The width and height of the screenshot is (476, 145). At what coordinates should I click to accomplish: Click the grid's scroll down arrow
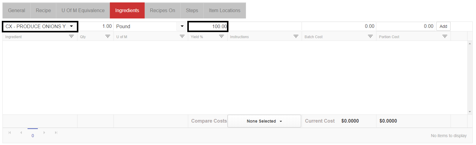[470, 112]
